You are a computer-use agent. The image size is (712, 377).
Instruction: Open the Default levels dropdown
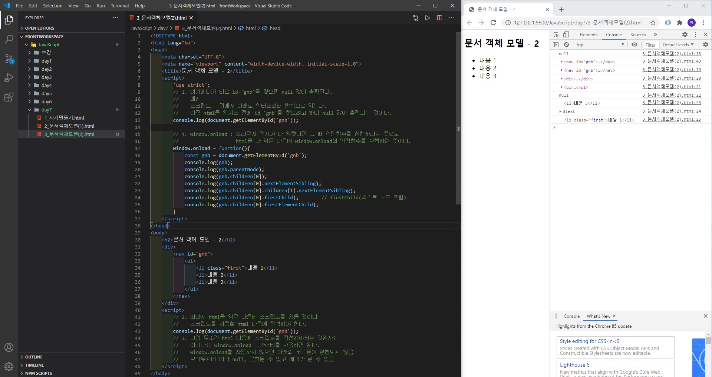click(678, 44)
